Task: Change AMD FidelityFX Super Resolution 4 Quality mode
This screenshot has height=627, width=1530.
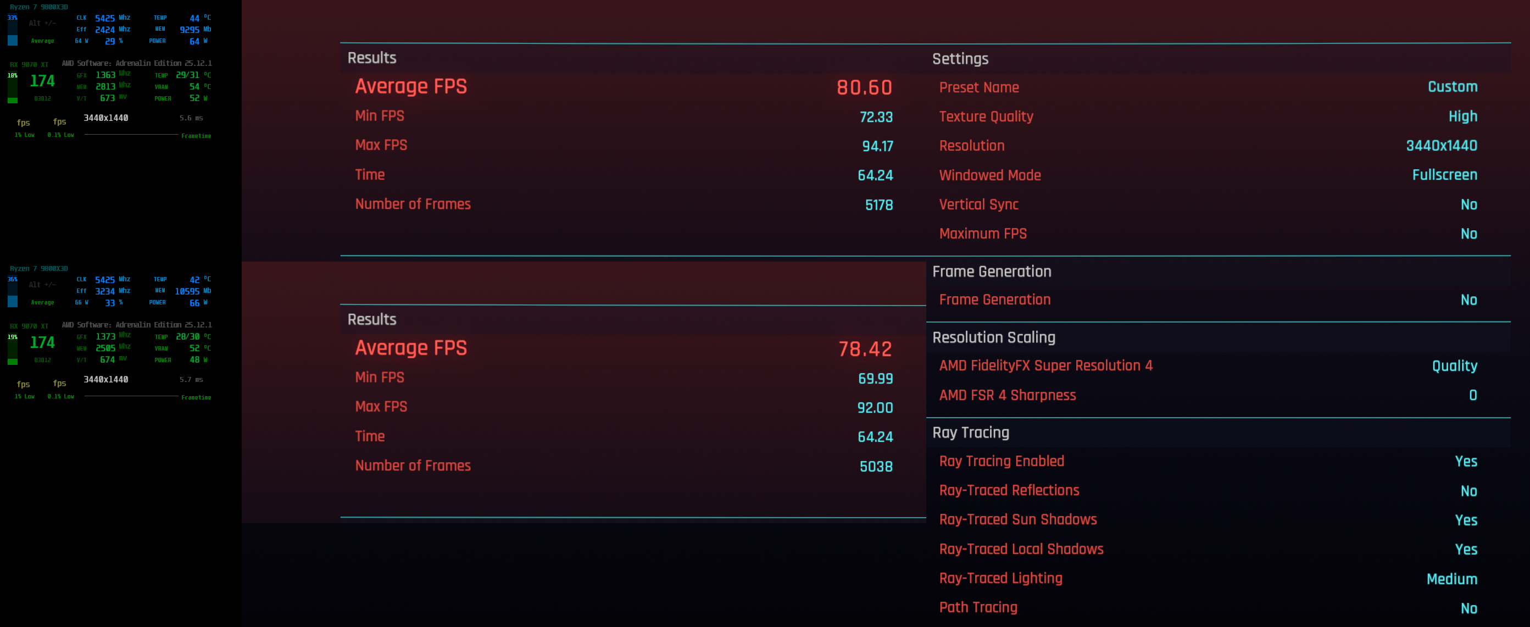Action: click(x=1454, y=366)
